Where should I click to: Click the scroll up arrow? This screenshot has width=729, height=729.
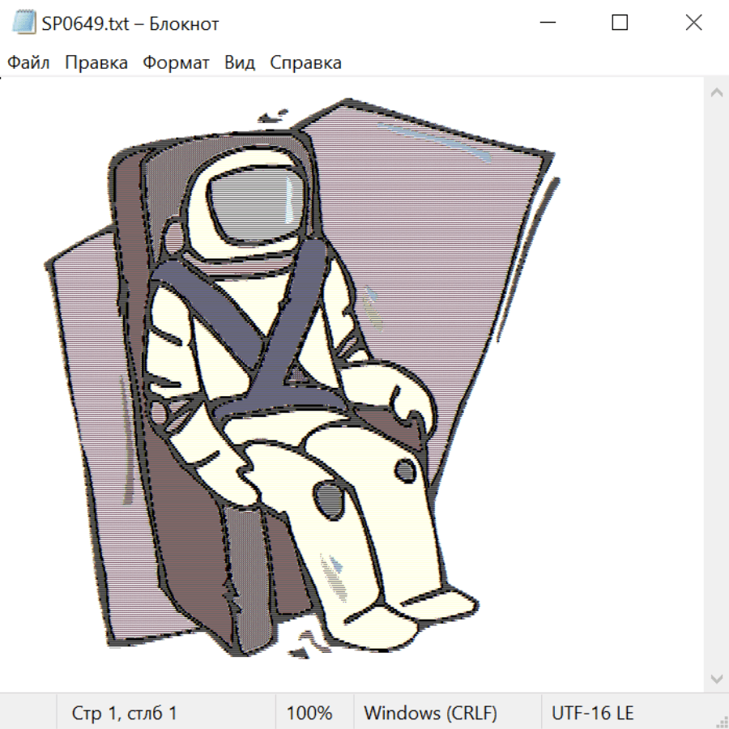coord(716,93)
